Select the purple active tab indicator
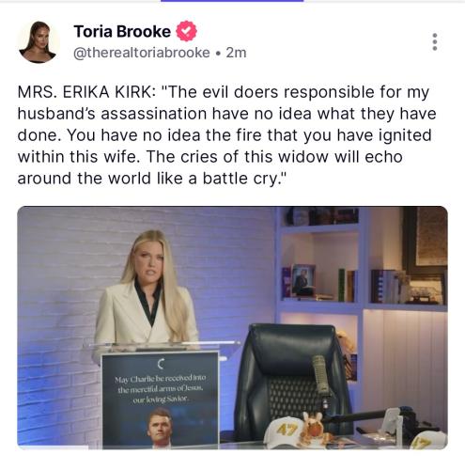Image resolution: width=465 pixels, height=470 pixels. [x=232, y=1]
